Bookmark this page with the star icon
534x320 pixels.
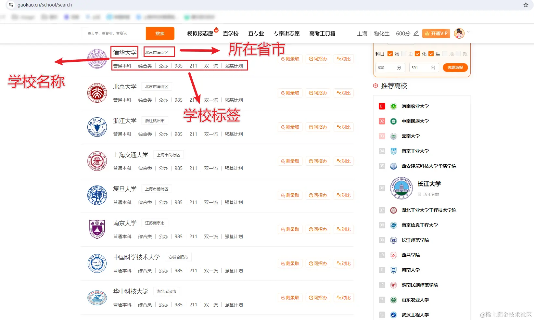click(526, 5)
